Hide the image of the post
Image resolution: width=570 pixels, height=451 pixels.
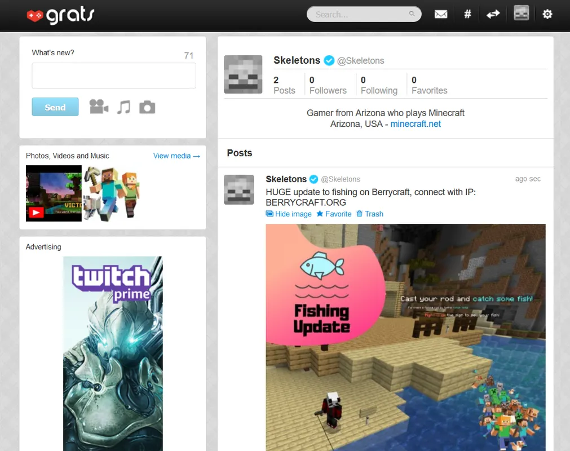[289, 214]
